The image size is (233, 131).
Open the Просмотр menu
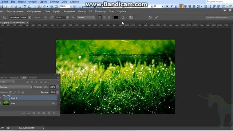click(x=100, y=11)
